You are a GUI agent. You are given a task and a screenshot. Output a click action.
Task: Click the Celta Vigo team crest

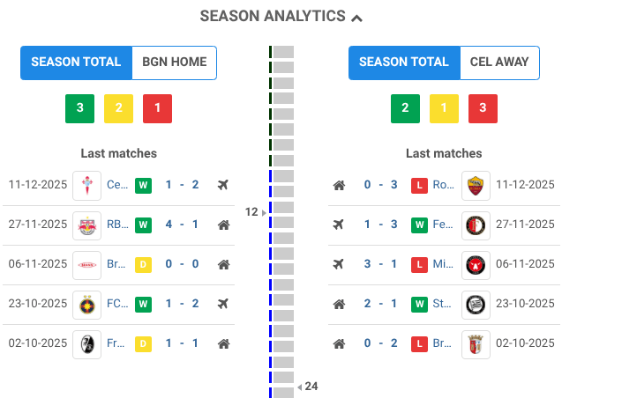(x=86, y=185)
